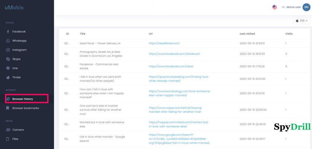Open the Line chat icon

pos(8,68)
